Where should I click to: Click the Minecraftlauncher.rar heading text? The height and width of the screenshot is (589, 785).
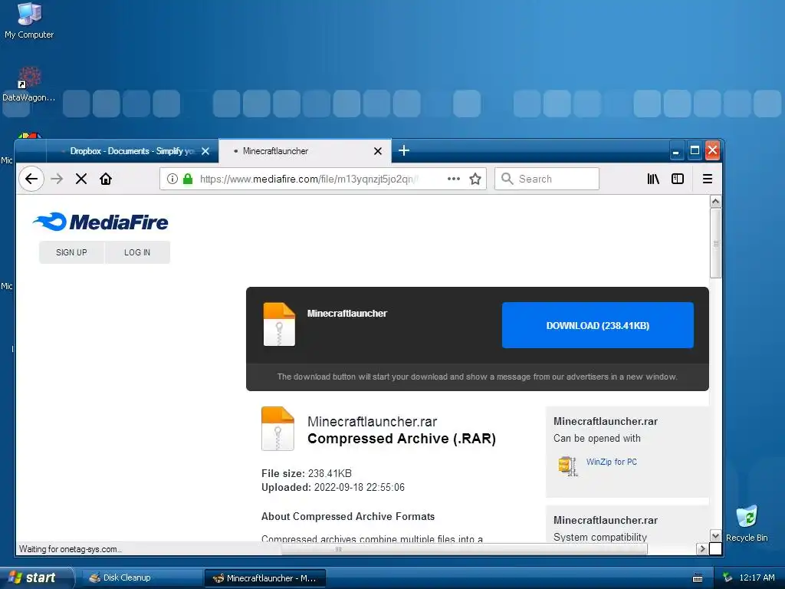(372, 422)
